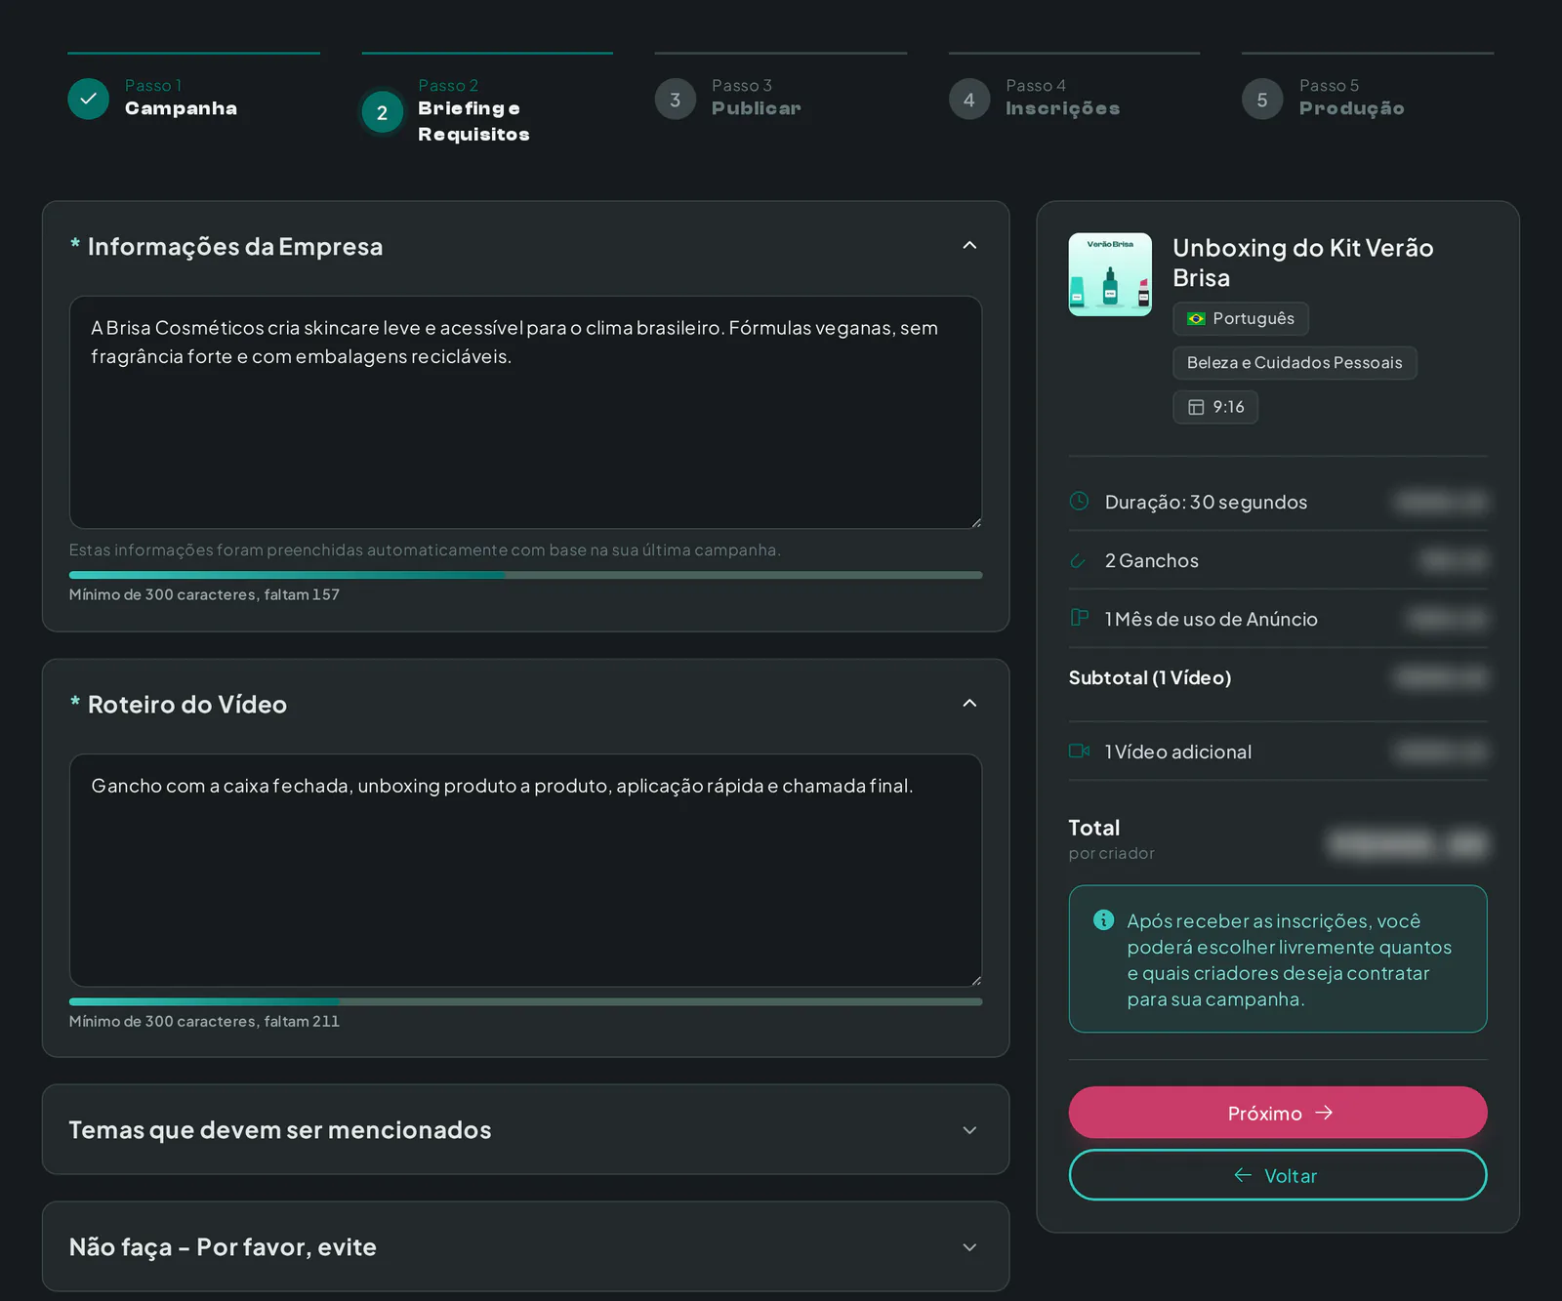Click the Voltar button
This screenshot has height=1301, width=1562.
[x=1278, y=1175]
